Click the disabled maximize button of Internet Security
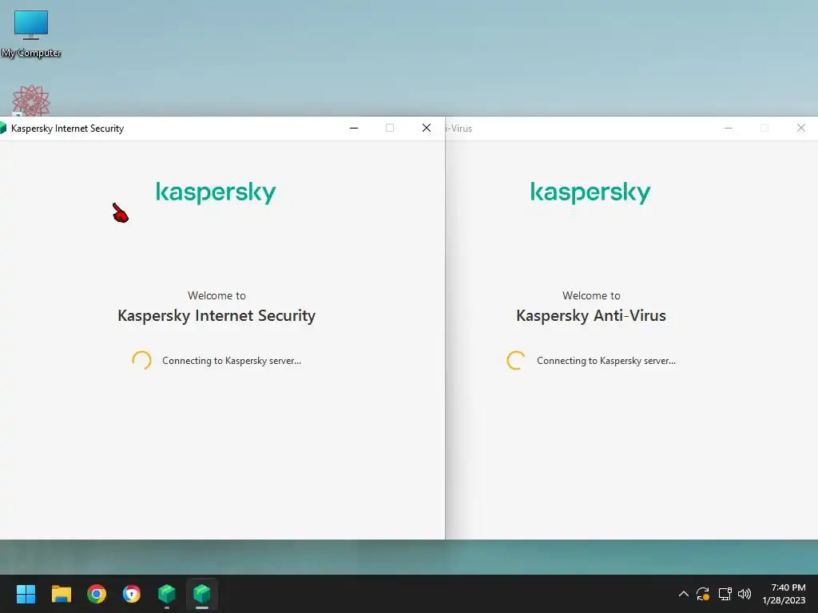The width and height of the screenshot is (818, 613). point(390,129)
